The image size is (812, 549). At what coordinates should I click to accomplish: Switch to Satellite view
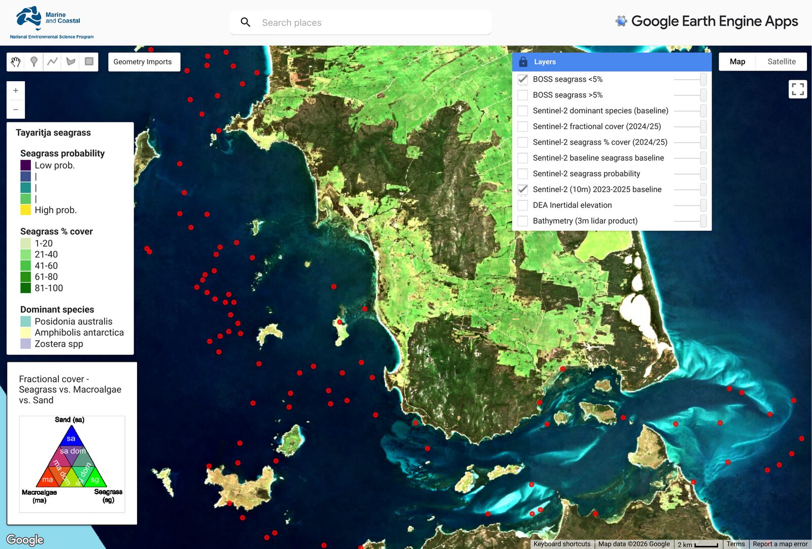[x=782, y=62]
